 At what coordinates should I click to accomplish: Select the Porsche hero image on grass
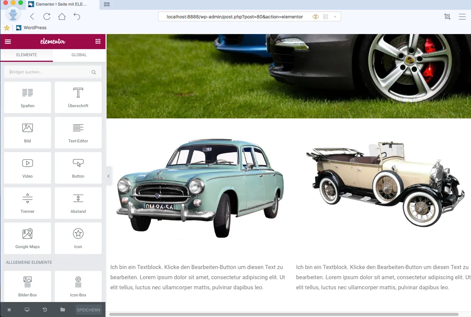[x=289, y=76]
